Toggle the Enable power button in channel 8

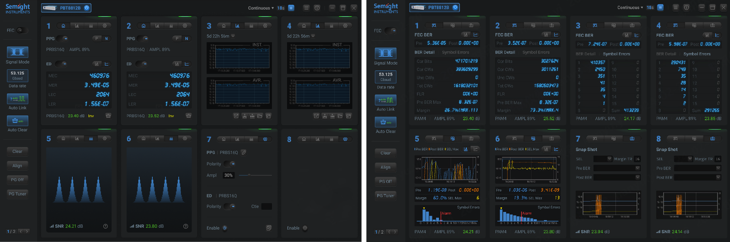305,228
